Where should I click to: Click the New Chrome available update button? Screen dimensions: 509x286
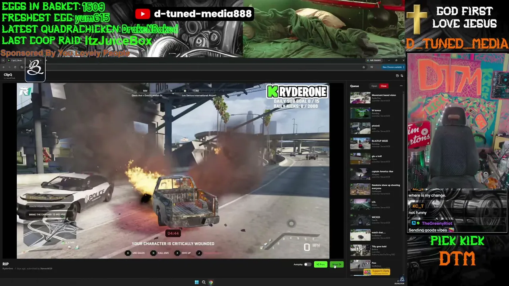tap(392, 67)
